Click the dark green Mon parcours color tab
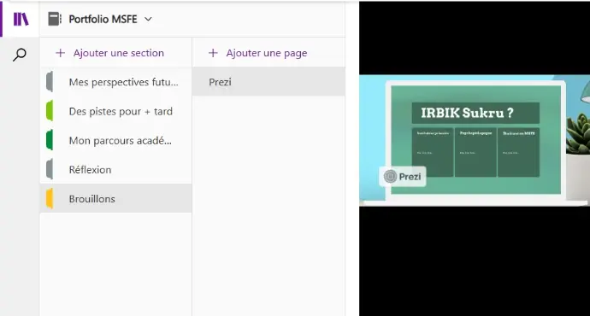Viewport: 590px width, 316px height. (50, 140)
